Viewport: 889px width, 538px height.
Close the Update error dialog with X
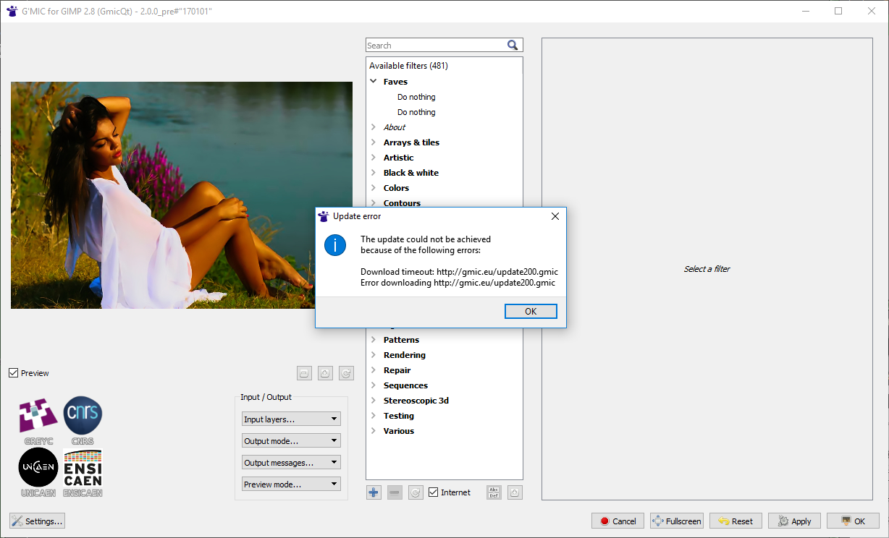(x=555, y=216)
